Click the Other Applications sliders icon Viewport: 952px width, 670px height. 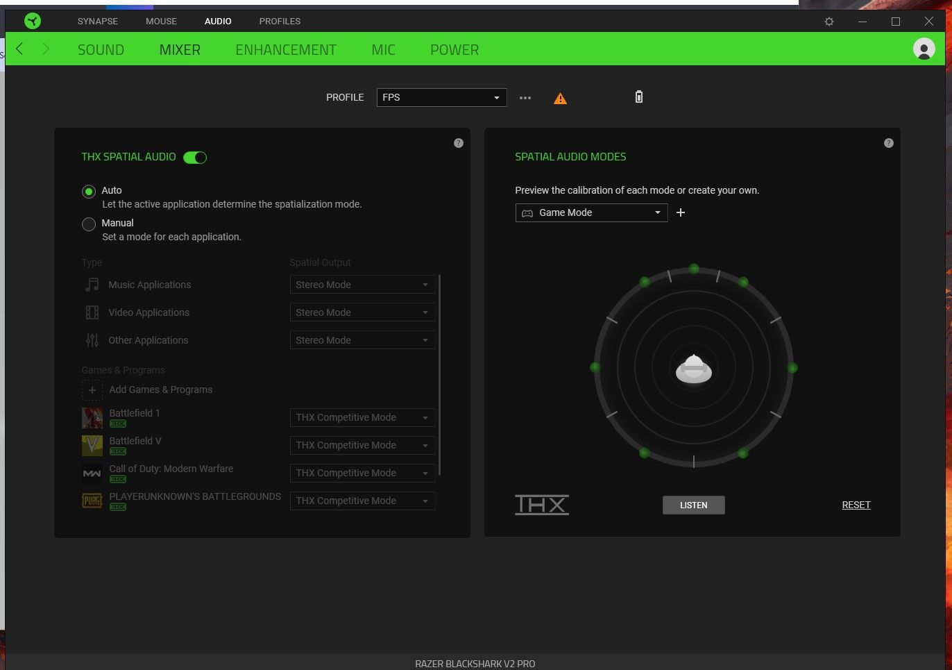[x=92, y=340]
